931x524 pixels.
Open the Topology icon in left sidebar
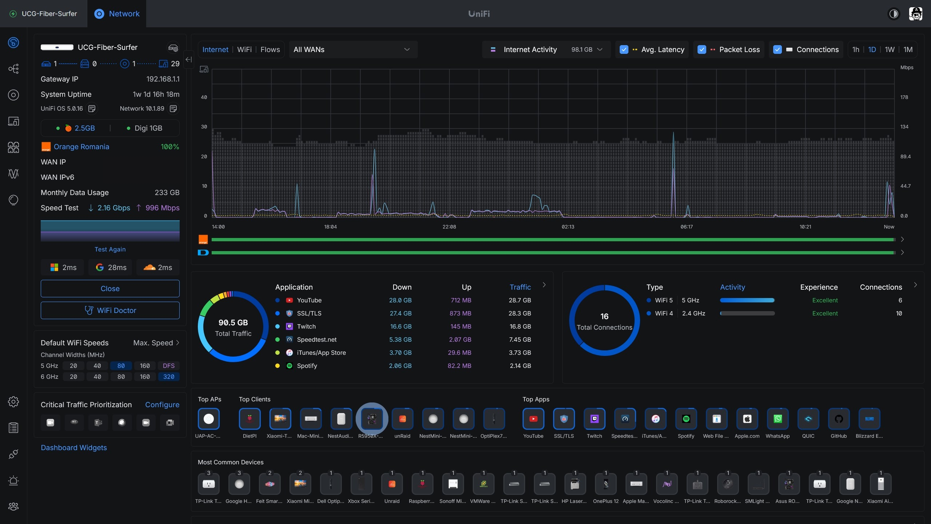(13, 69)
